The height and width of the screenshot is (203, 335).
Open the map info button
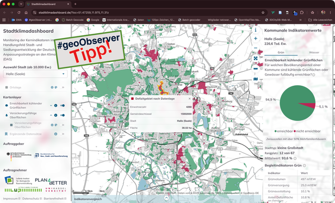[256, 30]
